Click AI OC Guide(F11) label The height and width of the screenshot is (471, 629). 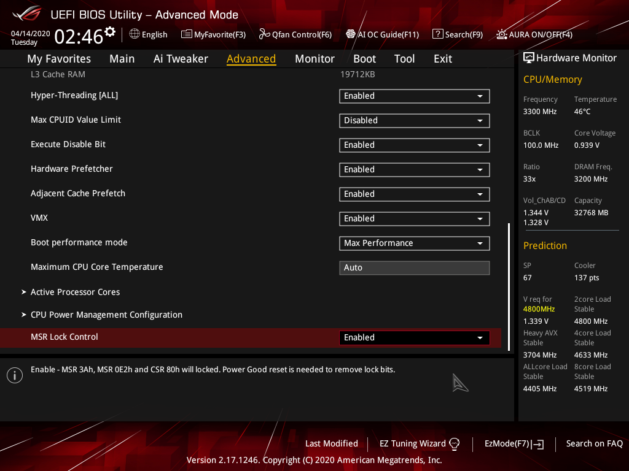(388, 34)
